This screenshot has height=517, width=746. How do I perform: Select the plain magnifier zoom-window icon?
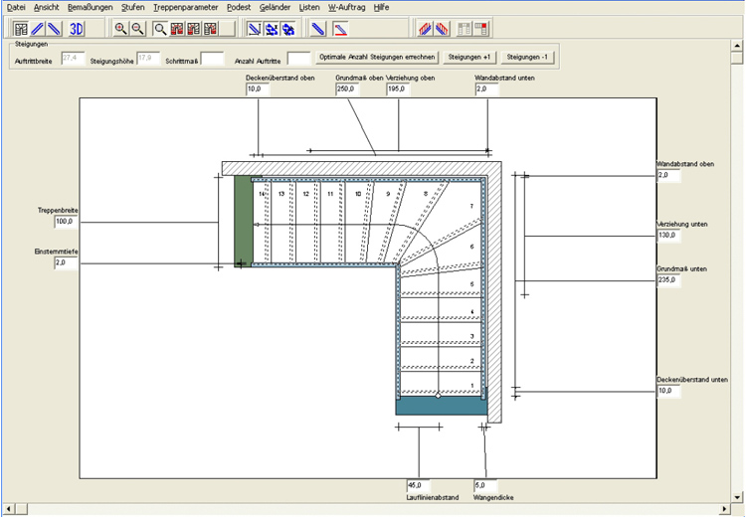click(161, 28)
